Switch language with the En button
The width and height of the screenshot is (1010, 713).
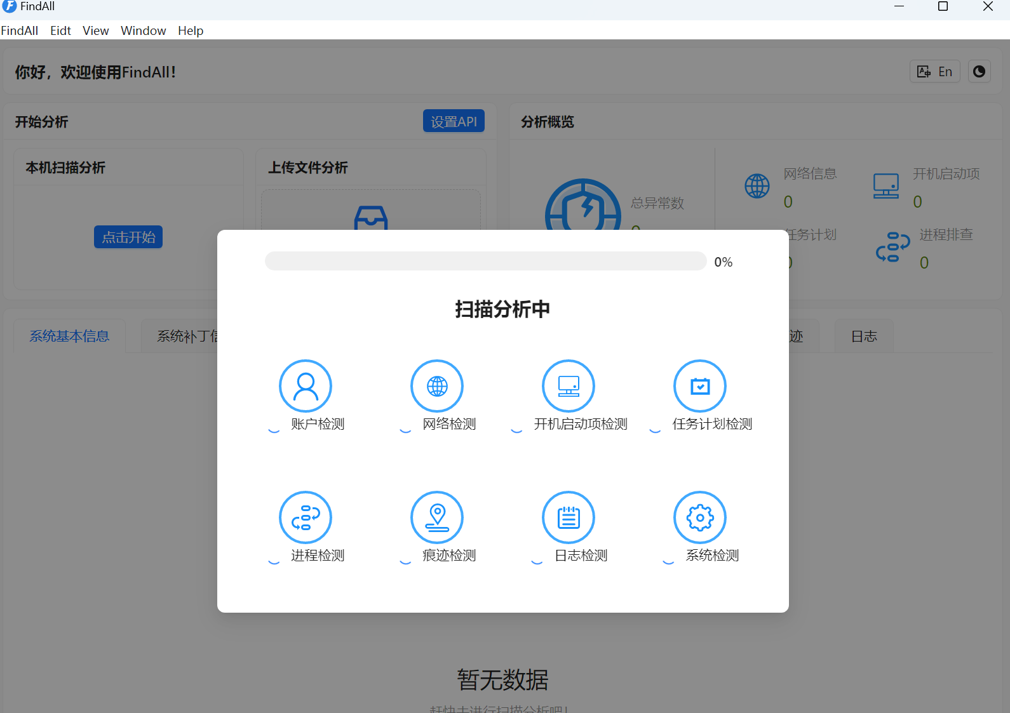(934, 72)
